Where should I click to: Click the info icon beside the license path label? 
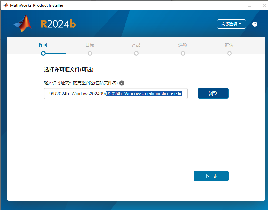[122, 83]
